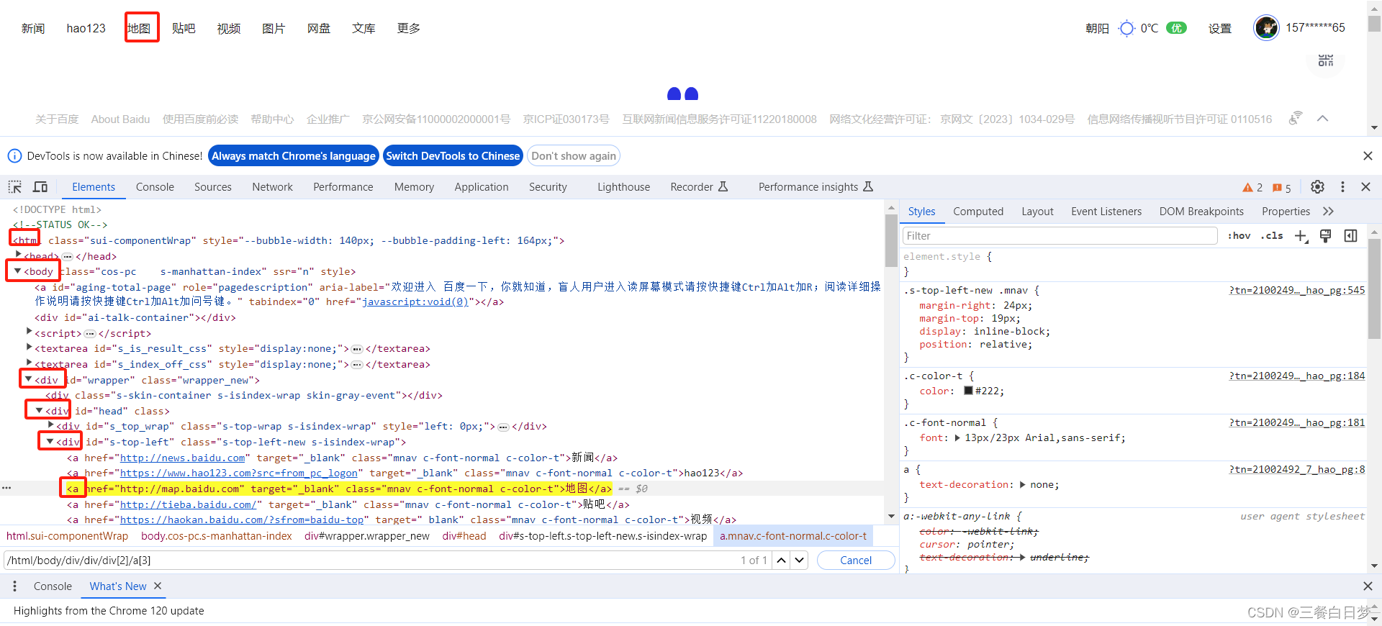Screen dimensions: 1382x626
Task: Expand the script element node
Action: [x=29, y=332]
